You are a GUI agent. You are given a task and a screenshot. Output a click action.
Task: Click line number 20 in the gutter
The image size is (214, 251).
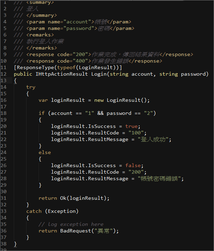click(3, 126)
